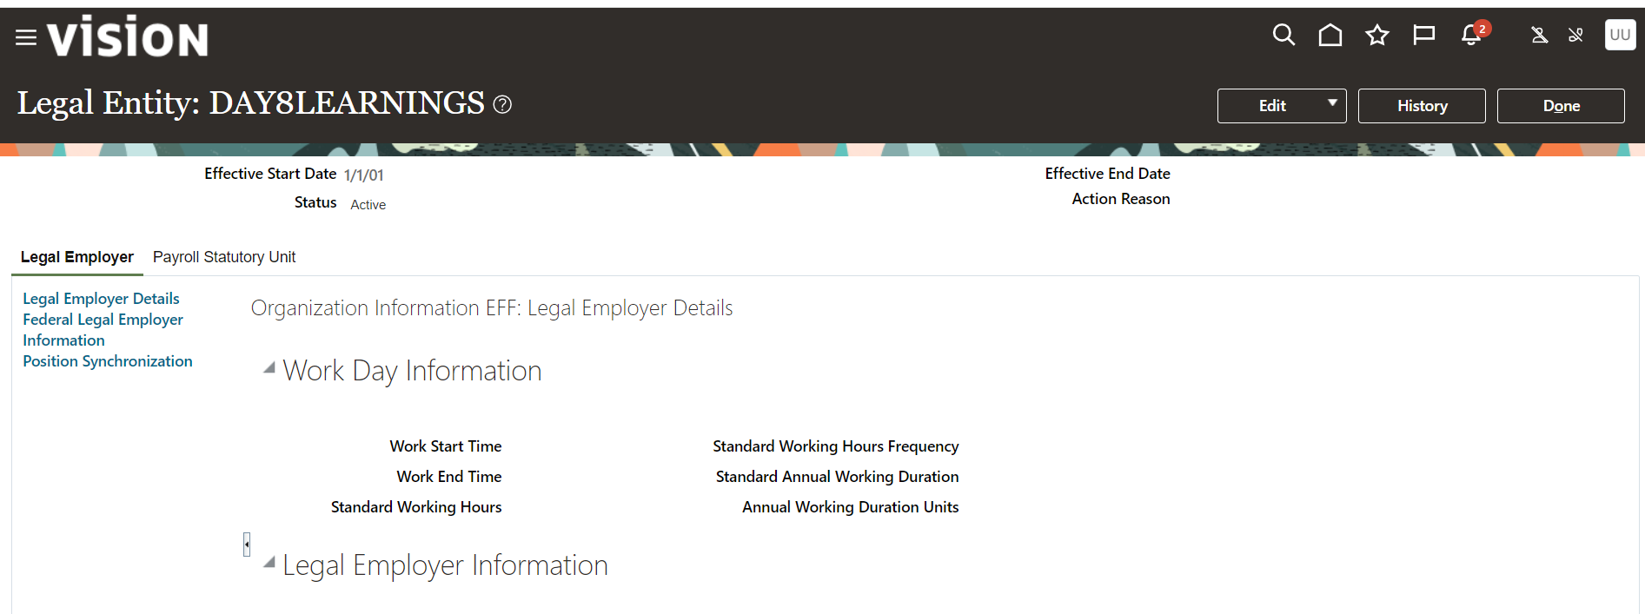Collapse the Legal Employer Information section

point(269,563)
